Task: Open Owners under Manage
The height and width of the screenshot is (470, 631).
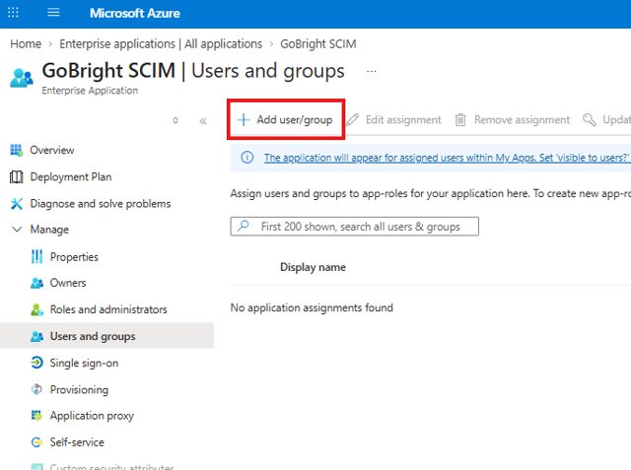Action: (68, 283)
